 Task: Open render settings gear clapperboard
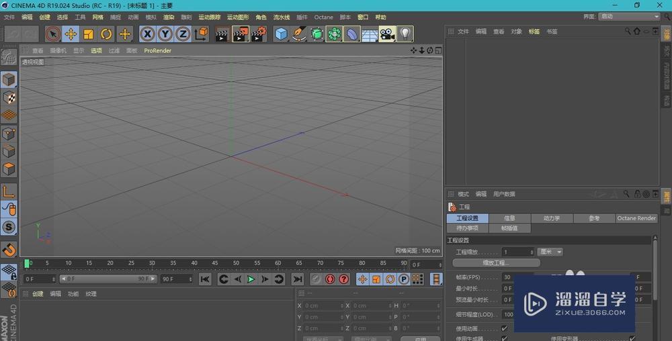[259, 34]
